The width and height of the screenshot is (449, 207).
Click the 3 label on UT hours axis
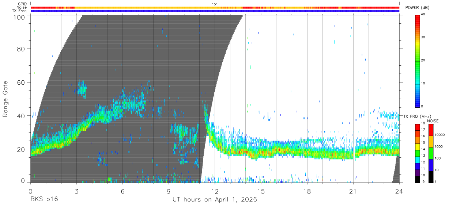(x=76, y=191)
